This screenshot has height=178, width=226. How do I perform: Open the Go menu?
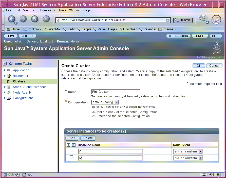35,10
